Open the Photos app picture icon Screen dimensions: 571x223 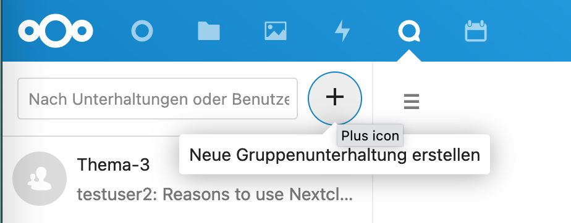click(276, 31)
